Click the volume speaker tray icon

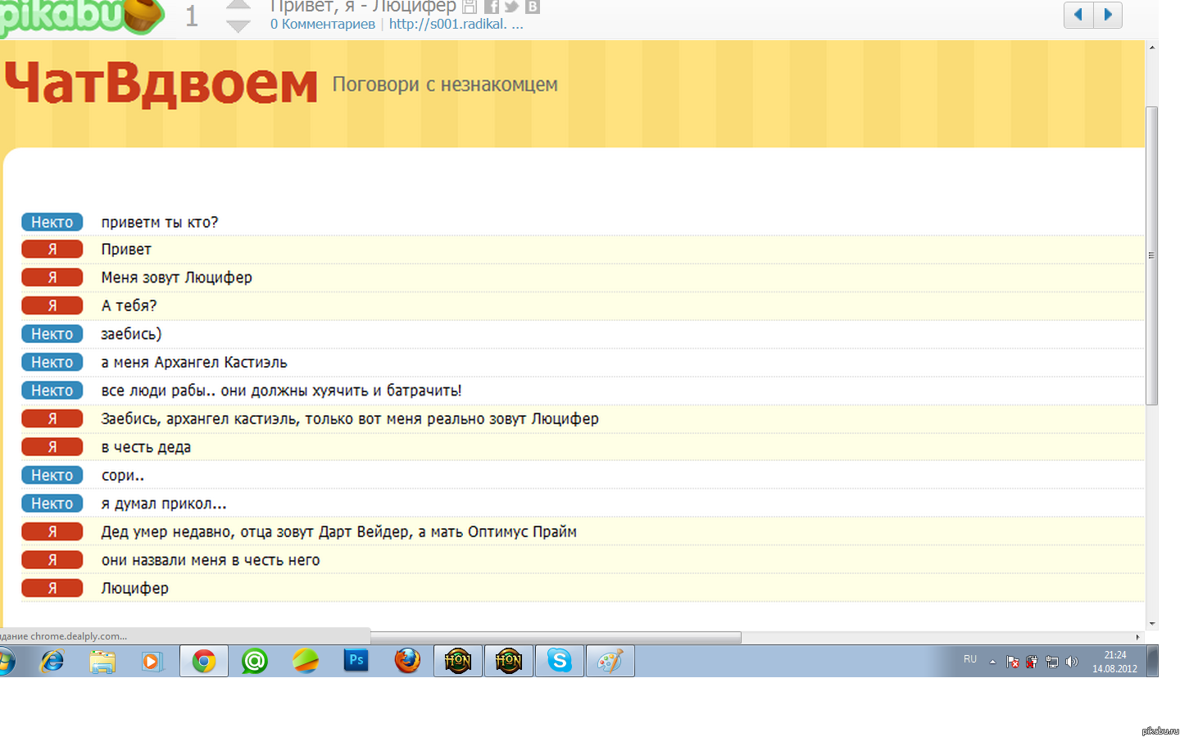point(1071,662)
